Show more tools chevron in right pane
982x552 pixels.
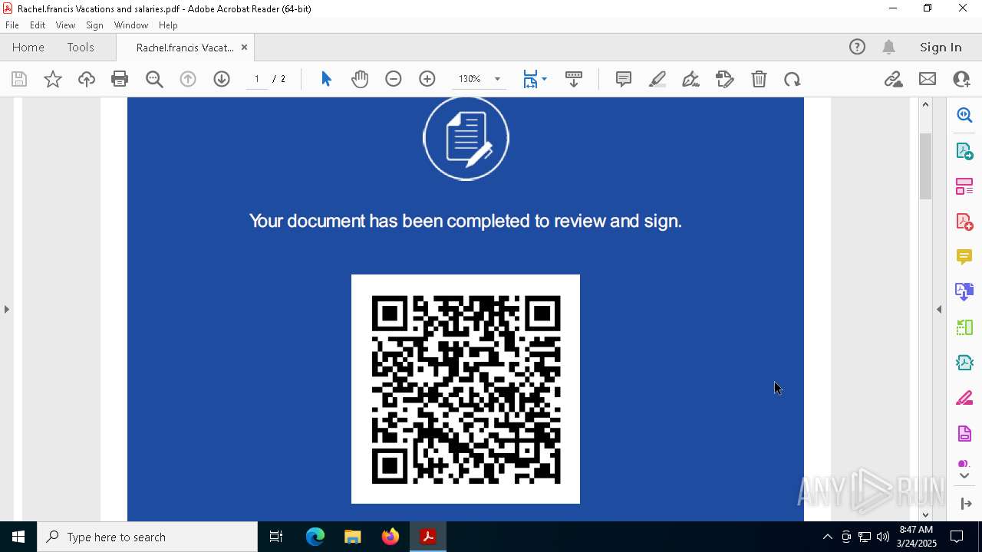coord(964,475)
